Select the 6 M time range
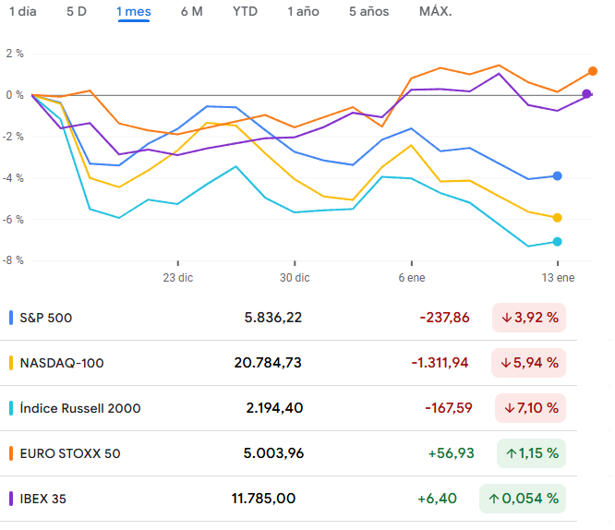 coord(191,12)
